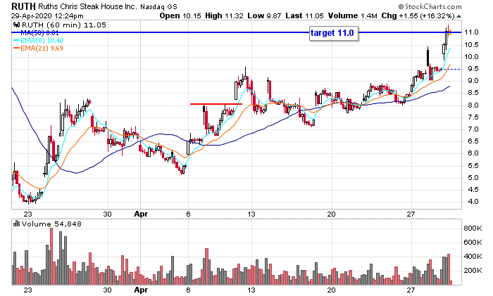Click the green up-arrow change indicator
The width and height of the screenshot is (493, 296).
458,16
